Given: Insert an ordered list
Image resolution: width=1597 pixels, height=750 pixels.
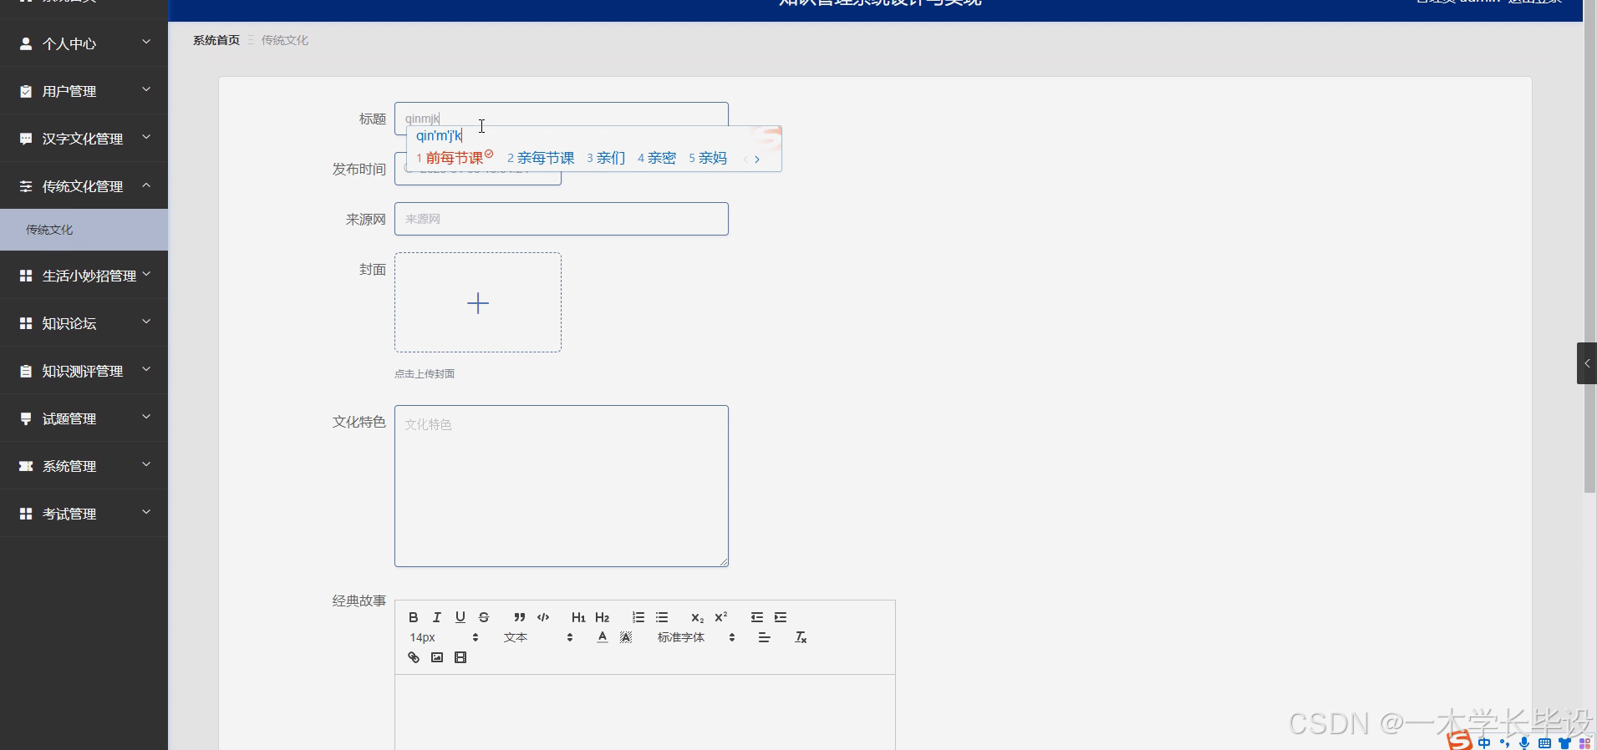Looking at the screenshot, I should click(638, 617).
